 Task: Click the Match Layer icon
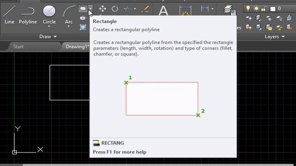[x=289, y=27]
